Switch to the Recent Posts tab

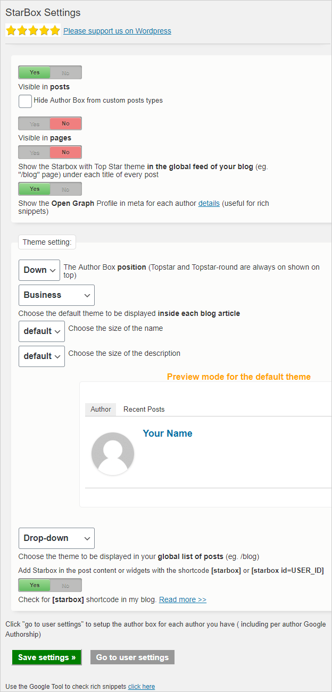tap(144, 409)
